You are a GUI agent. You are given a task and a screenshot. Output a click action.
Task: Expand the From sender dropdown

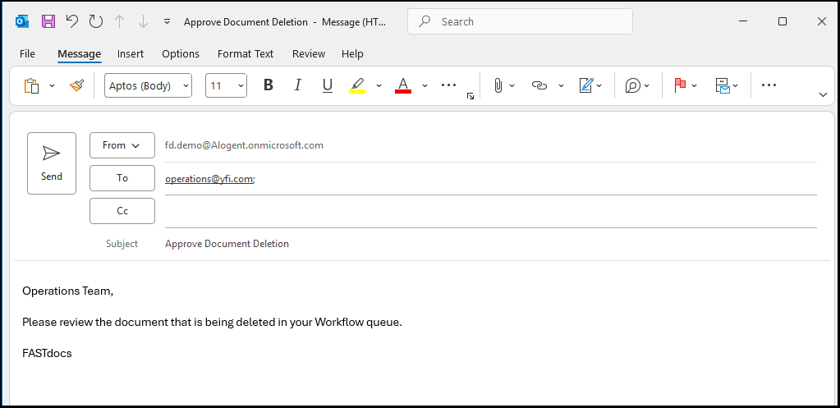tap(122, 145)
